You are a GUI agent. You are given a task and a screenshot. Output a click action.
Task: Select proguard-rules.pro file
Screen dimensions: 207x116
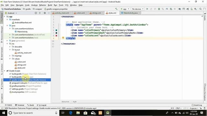pos(28,83)
